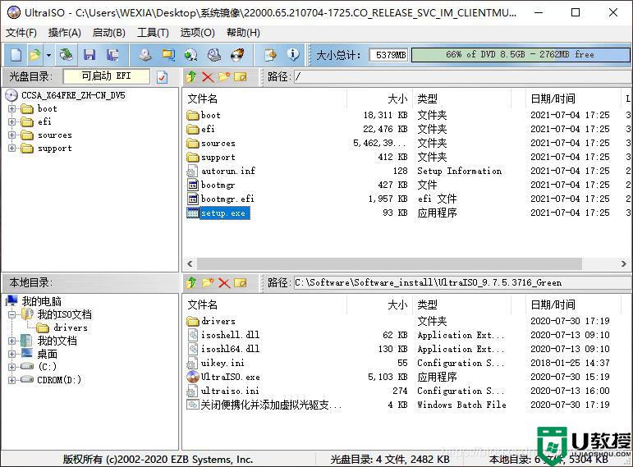Collapse the 我的ISO文档 tree node
633x467 pixels.
(11, 314)
